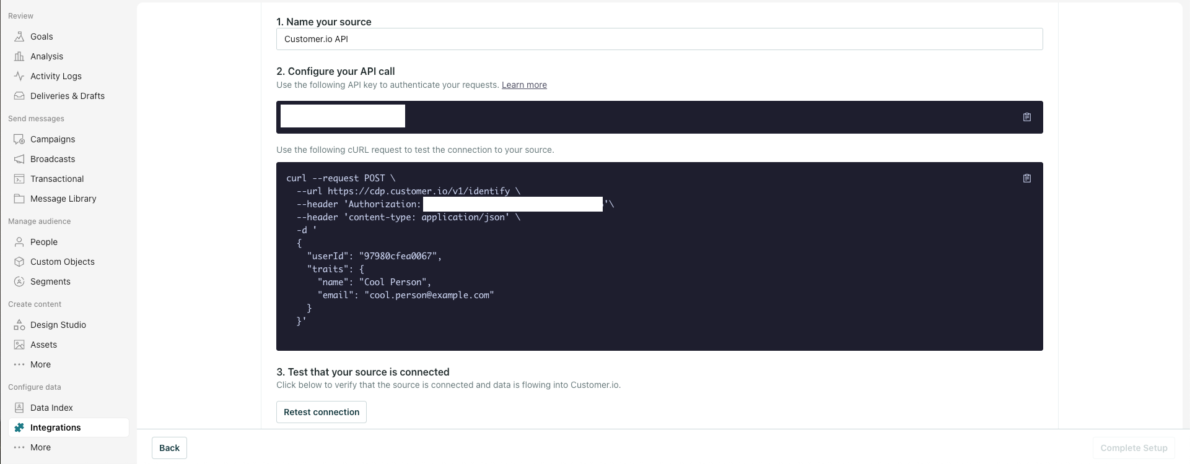Click the identify URL in cURL snippet
Image resolution: width=1190 pixels, height=464 pixels.
(x=419, y=191)
